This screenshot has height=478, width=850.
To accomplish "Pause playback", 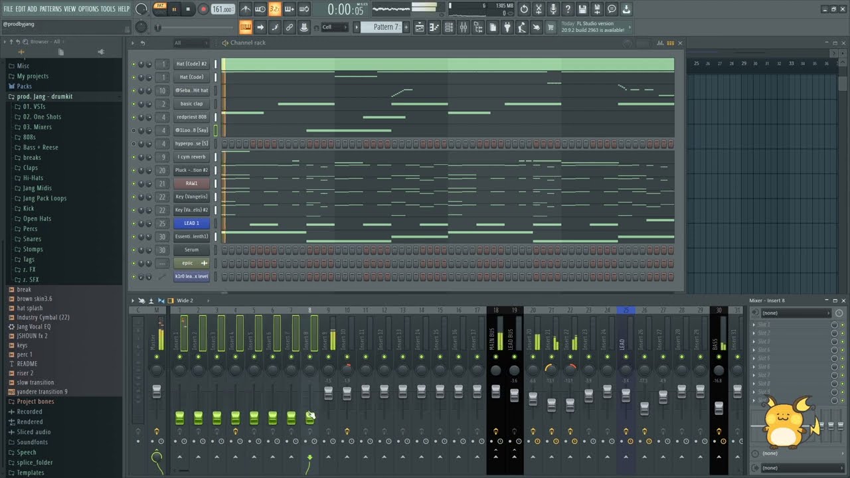I will 174,9.
